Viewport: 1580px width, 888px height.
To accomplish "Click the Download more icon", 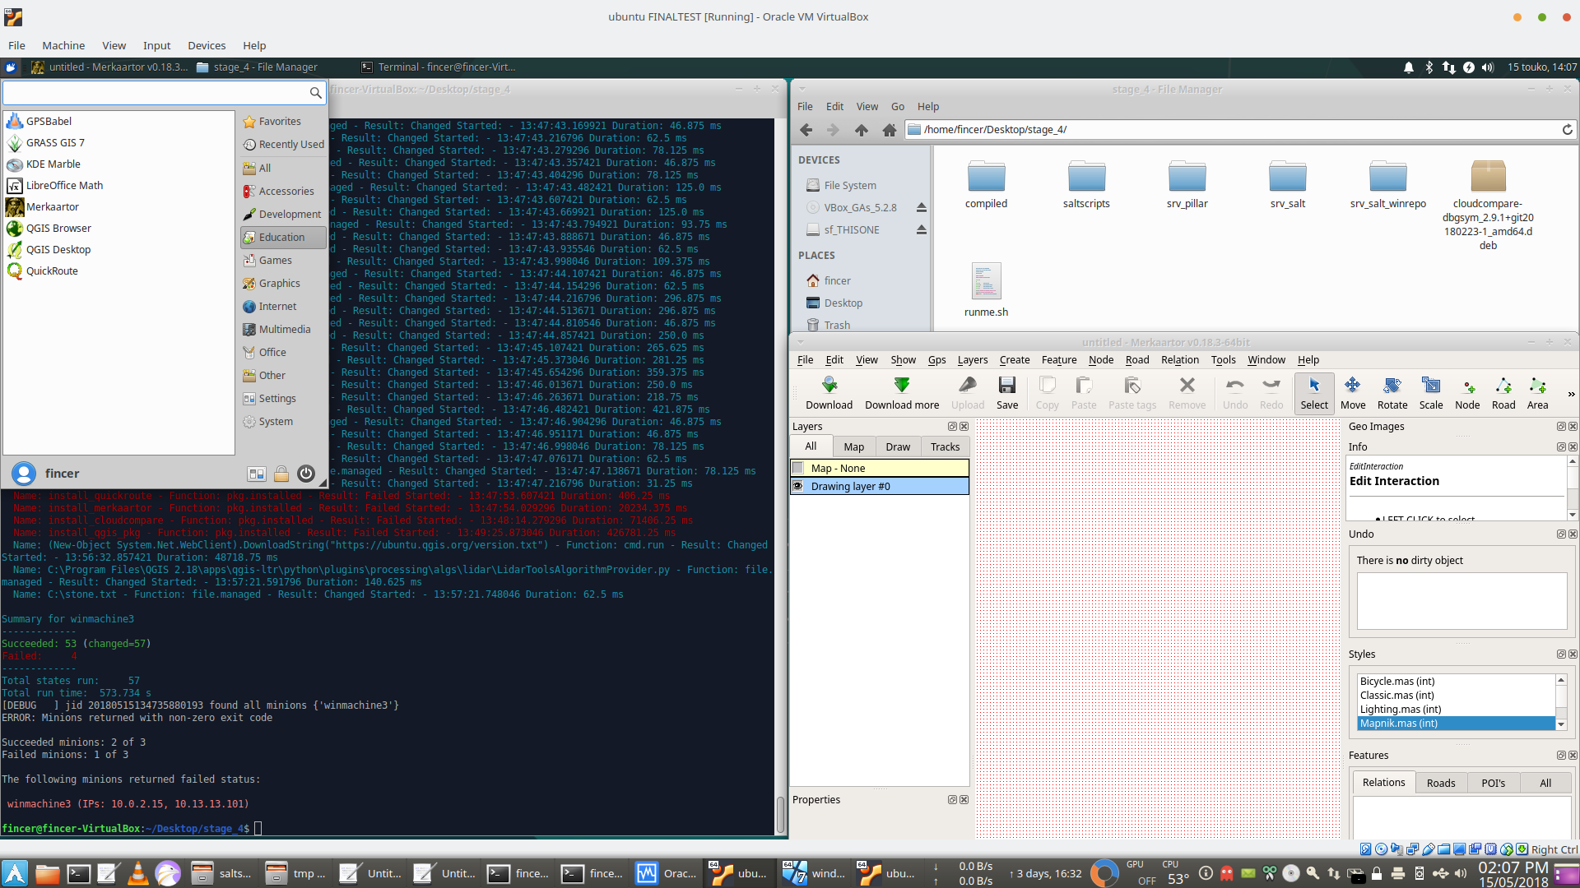I will click(x=901, y=392).
